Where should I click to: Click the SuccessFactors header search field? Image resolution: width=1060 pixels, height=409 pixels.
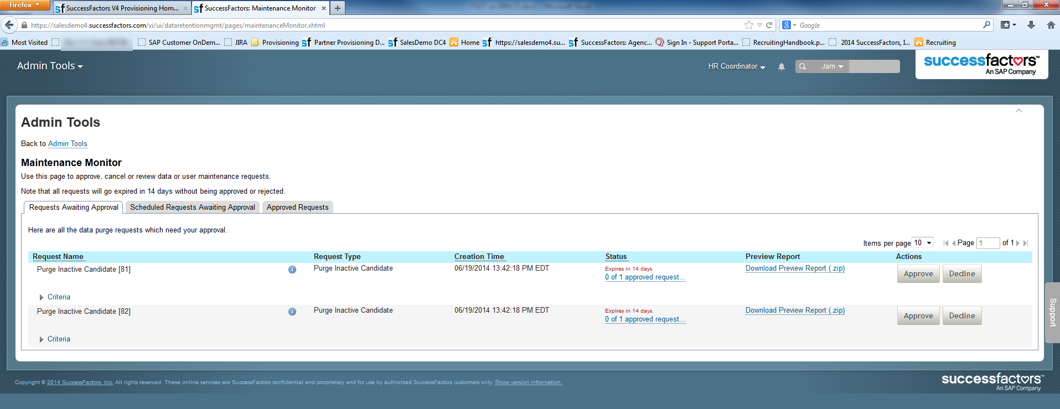coord(874,66)
